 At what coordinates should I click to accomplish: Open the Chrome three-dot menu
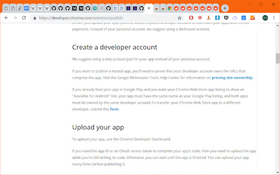pyautogui.click(x=275, y=18)
